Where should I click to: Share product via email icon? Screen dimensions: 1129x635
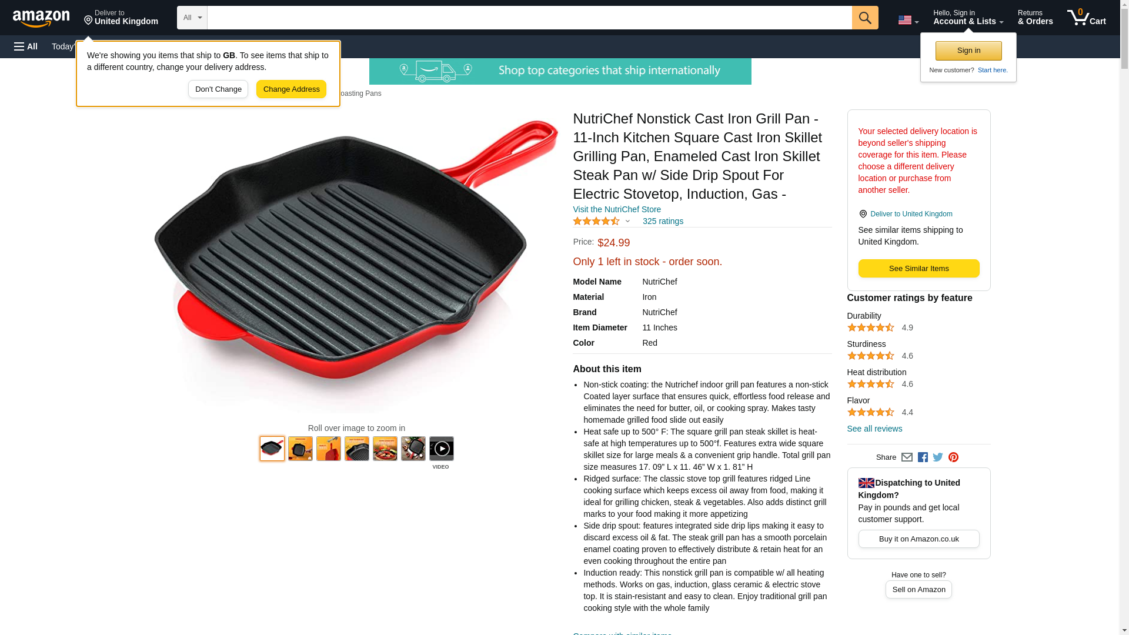click(x=907, y=457)
